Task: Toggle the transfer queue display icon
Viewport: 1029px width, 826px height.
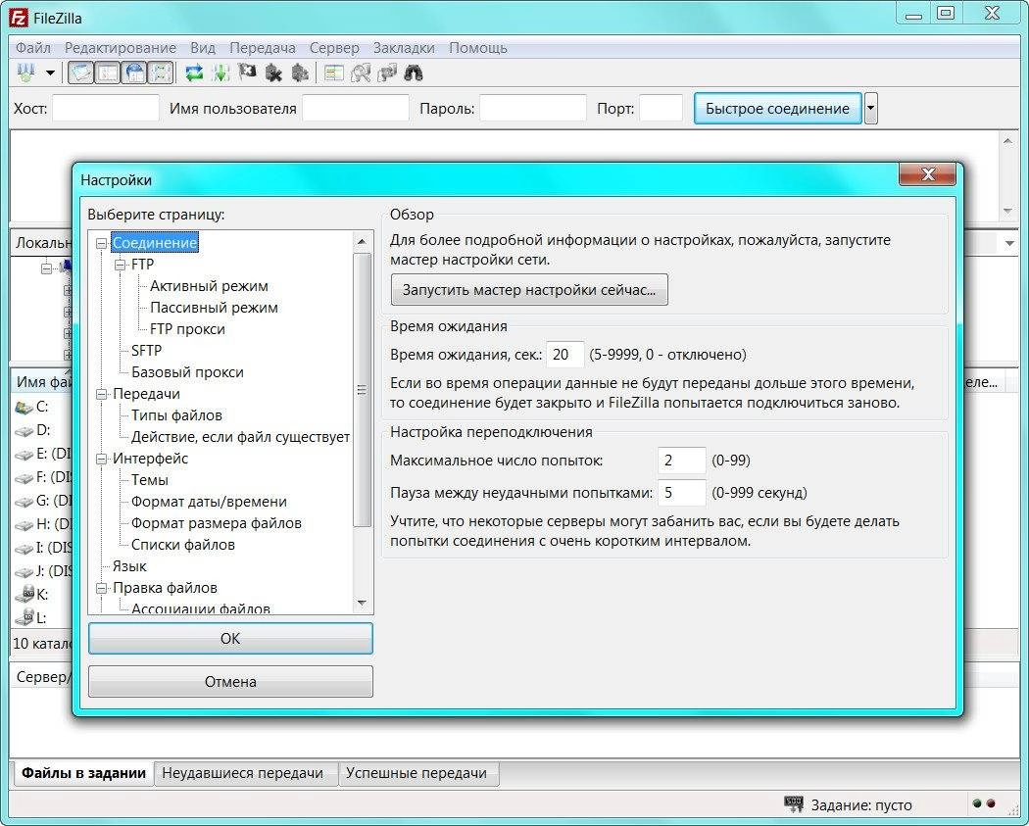Action: [162, 73]
